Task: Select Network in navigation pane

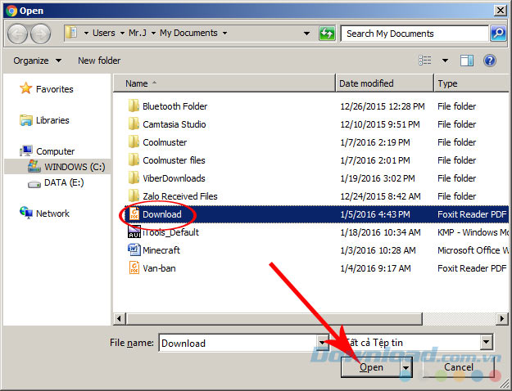Action: pos(52,213)
